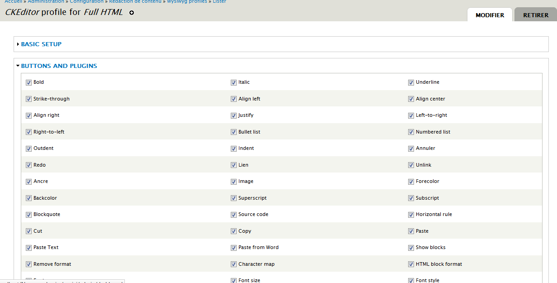This screenshot has height=283, width=557.
Task: Toggle the Underline checkbox
Action: [411, 82]
